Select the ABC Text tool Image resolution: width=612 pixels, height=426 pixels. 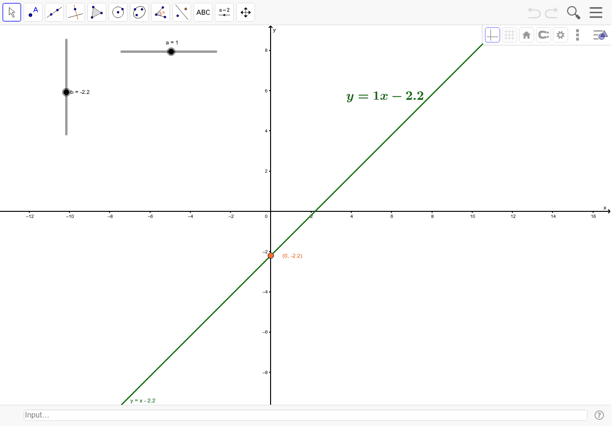click(x=203, y=12)
